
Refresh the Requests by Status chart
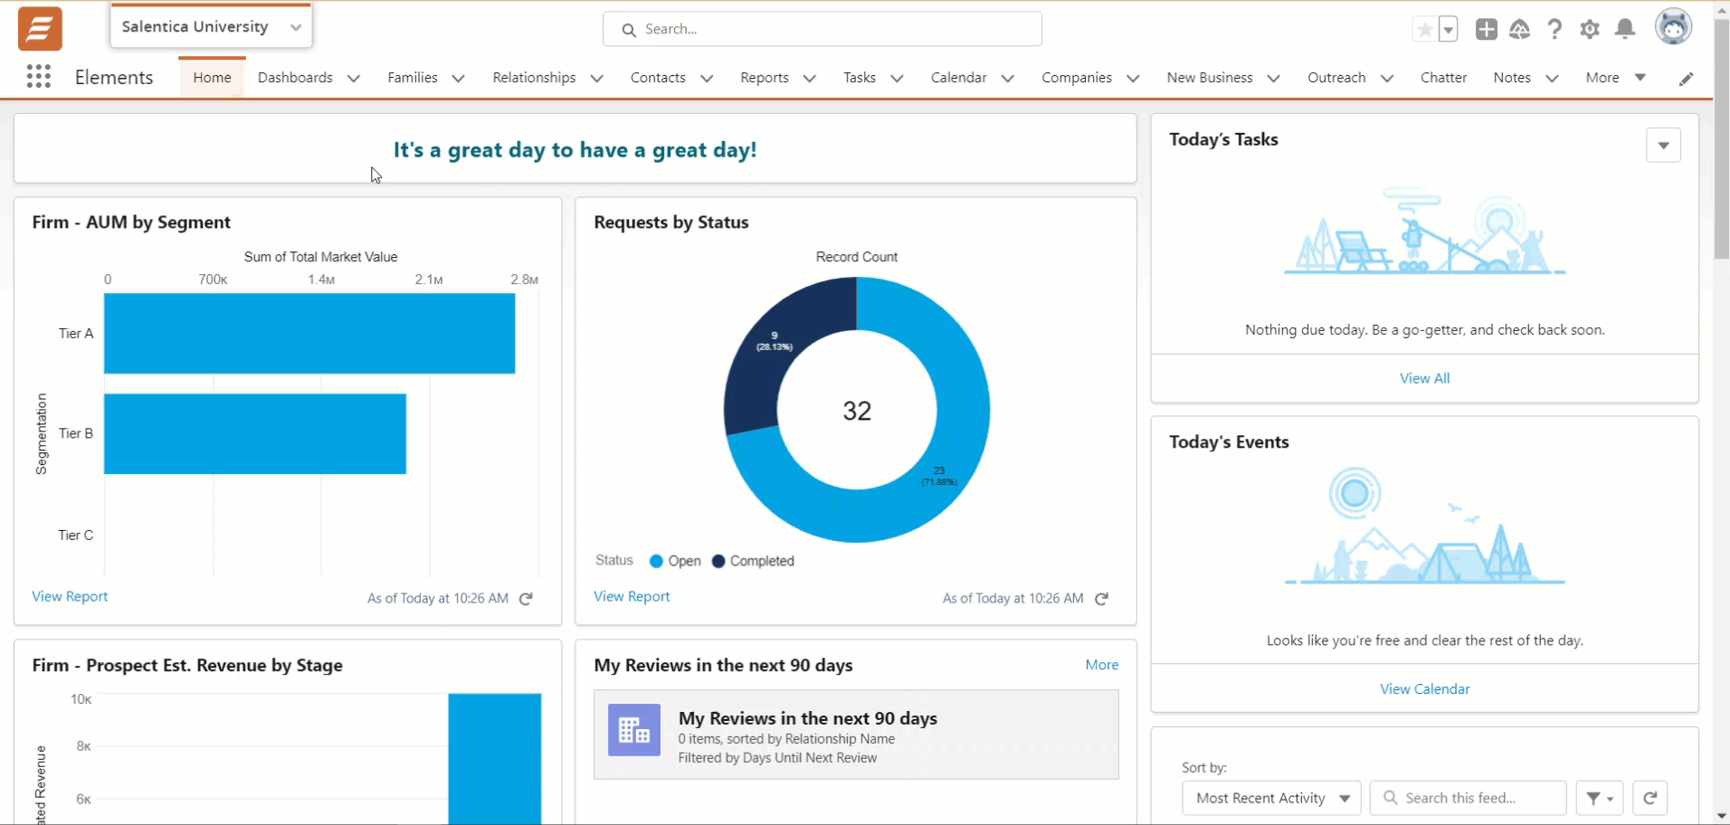(1101, 599)
